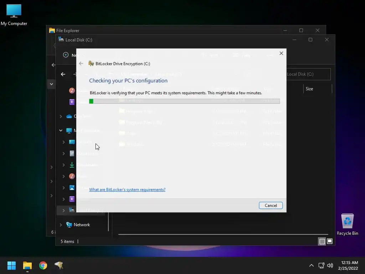Click the Cancel button in BitLocker dialog

[x=271, y=205]
